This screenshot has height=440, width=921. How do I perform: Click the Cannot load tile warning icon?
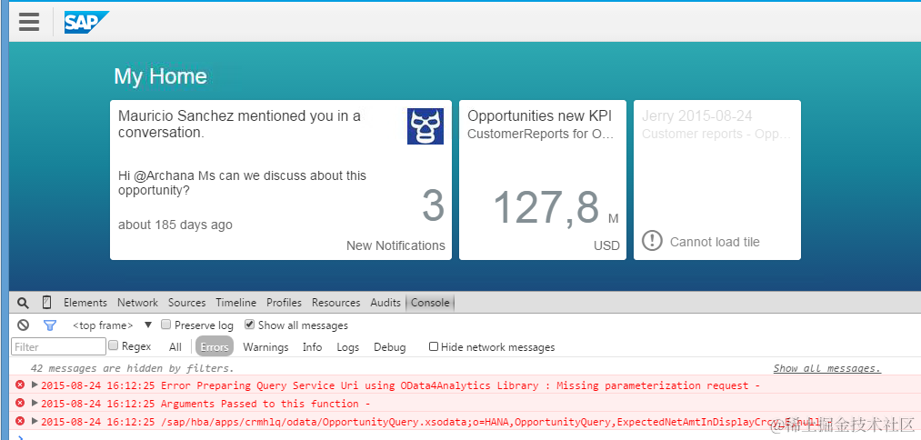tap(652, 241)
